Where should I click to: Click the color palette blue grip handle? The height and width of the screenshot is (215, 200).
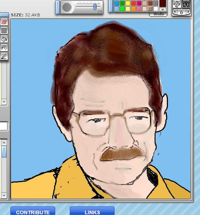point(111,6)
